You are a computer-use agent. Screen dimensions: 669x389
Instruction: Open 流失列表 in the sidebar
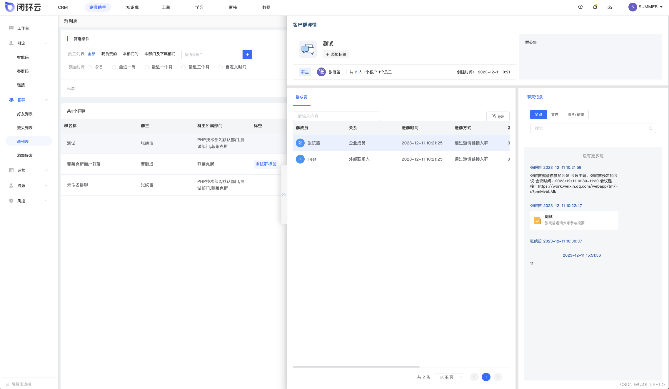[25, 128]
